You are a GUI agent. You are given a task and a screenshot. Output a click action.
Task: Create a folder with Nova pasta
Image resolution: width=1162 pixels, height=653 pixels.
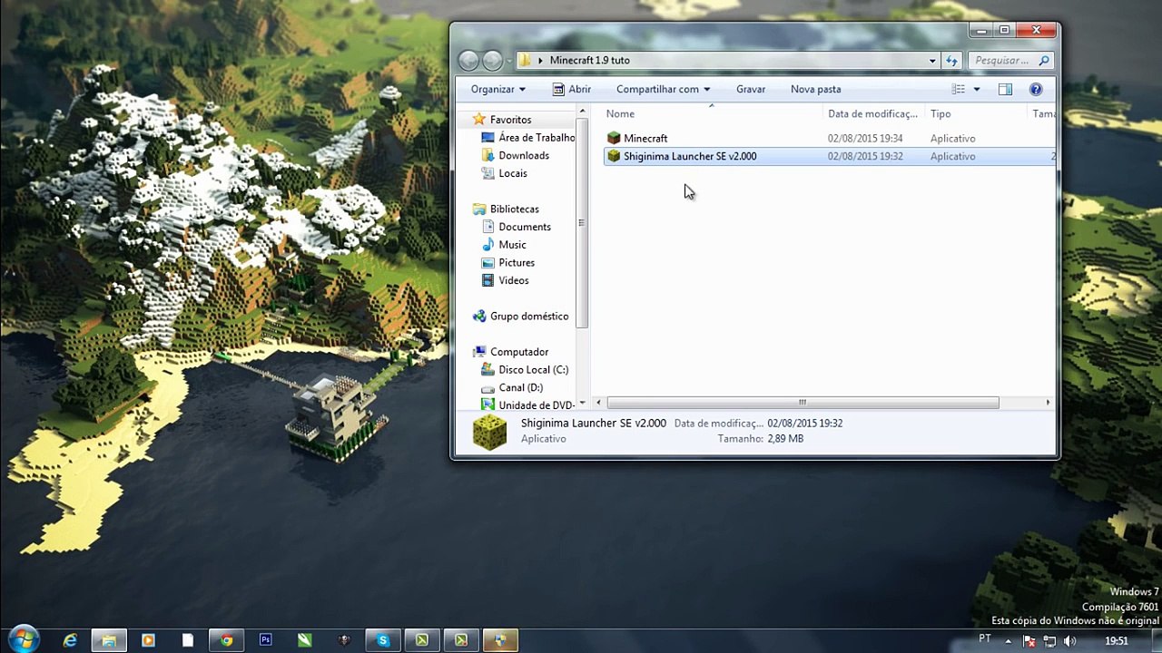[x=815, y=89]
